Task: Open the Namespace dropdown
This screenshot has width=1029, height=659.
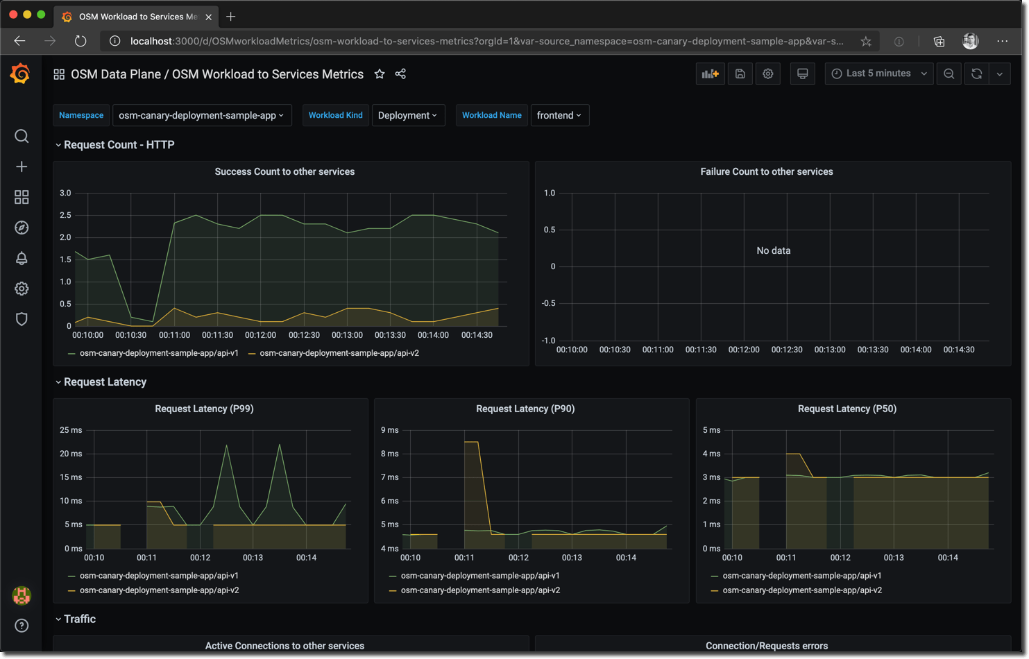Action: point(201,115)
